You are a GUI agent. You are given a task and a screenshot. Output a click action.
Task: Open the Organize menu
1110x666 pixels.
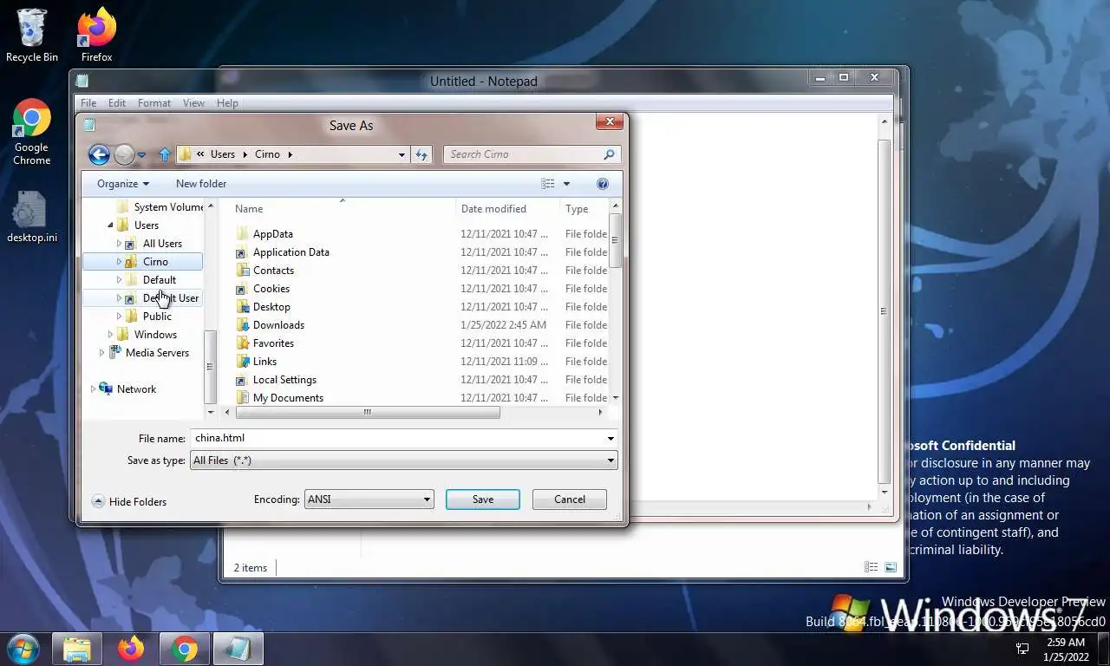tap(123, 184)
